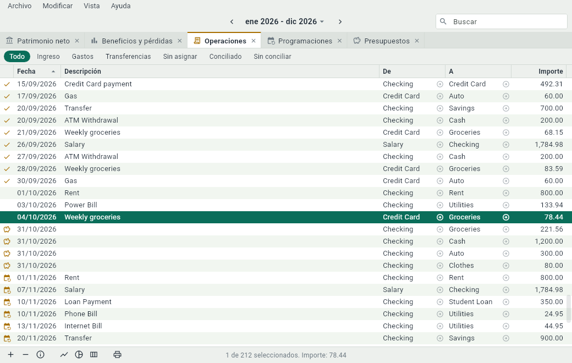The width and height of the screenshot is (572, 363).
Task: Open the Vista menu
Action: pyautogui.click(x=91, y=6)
